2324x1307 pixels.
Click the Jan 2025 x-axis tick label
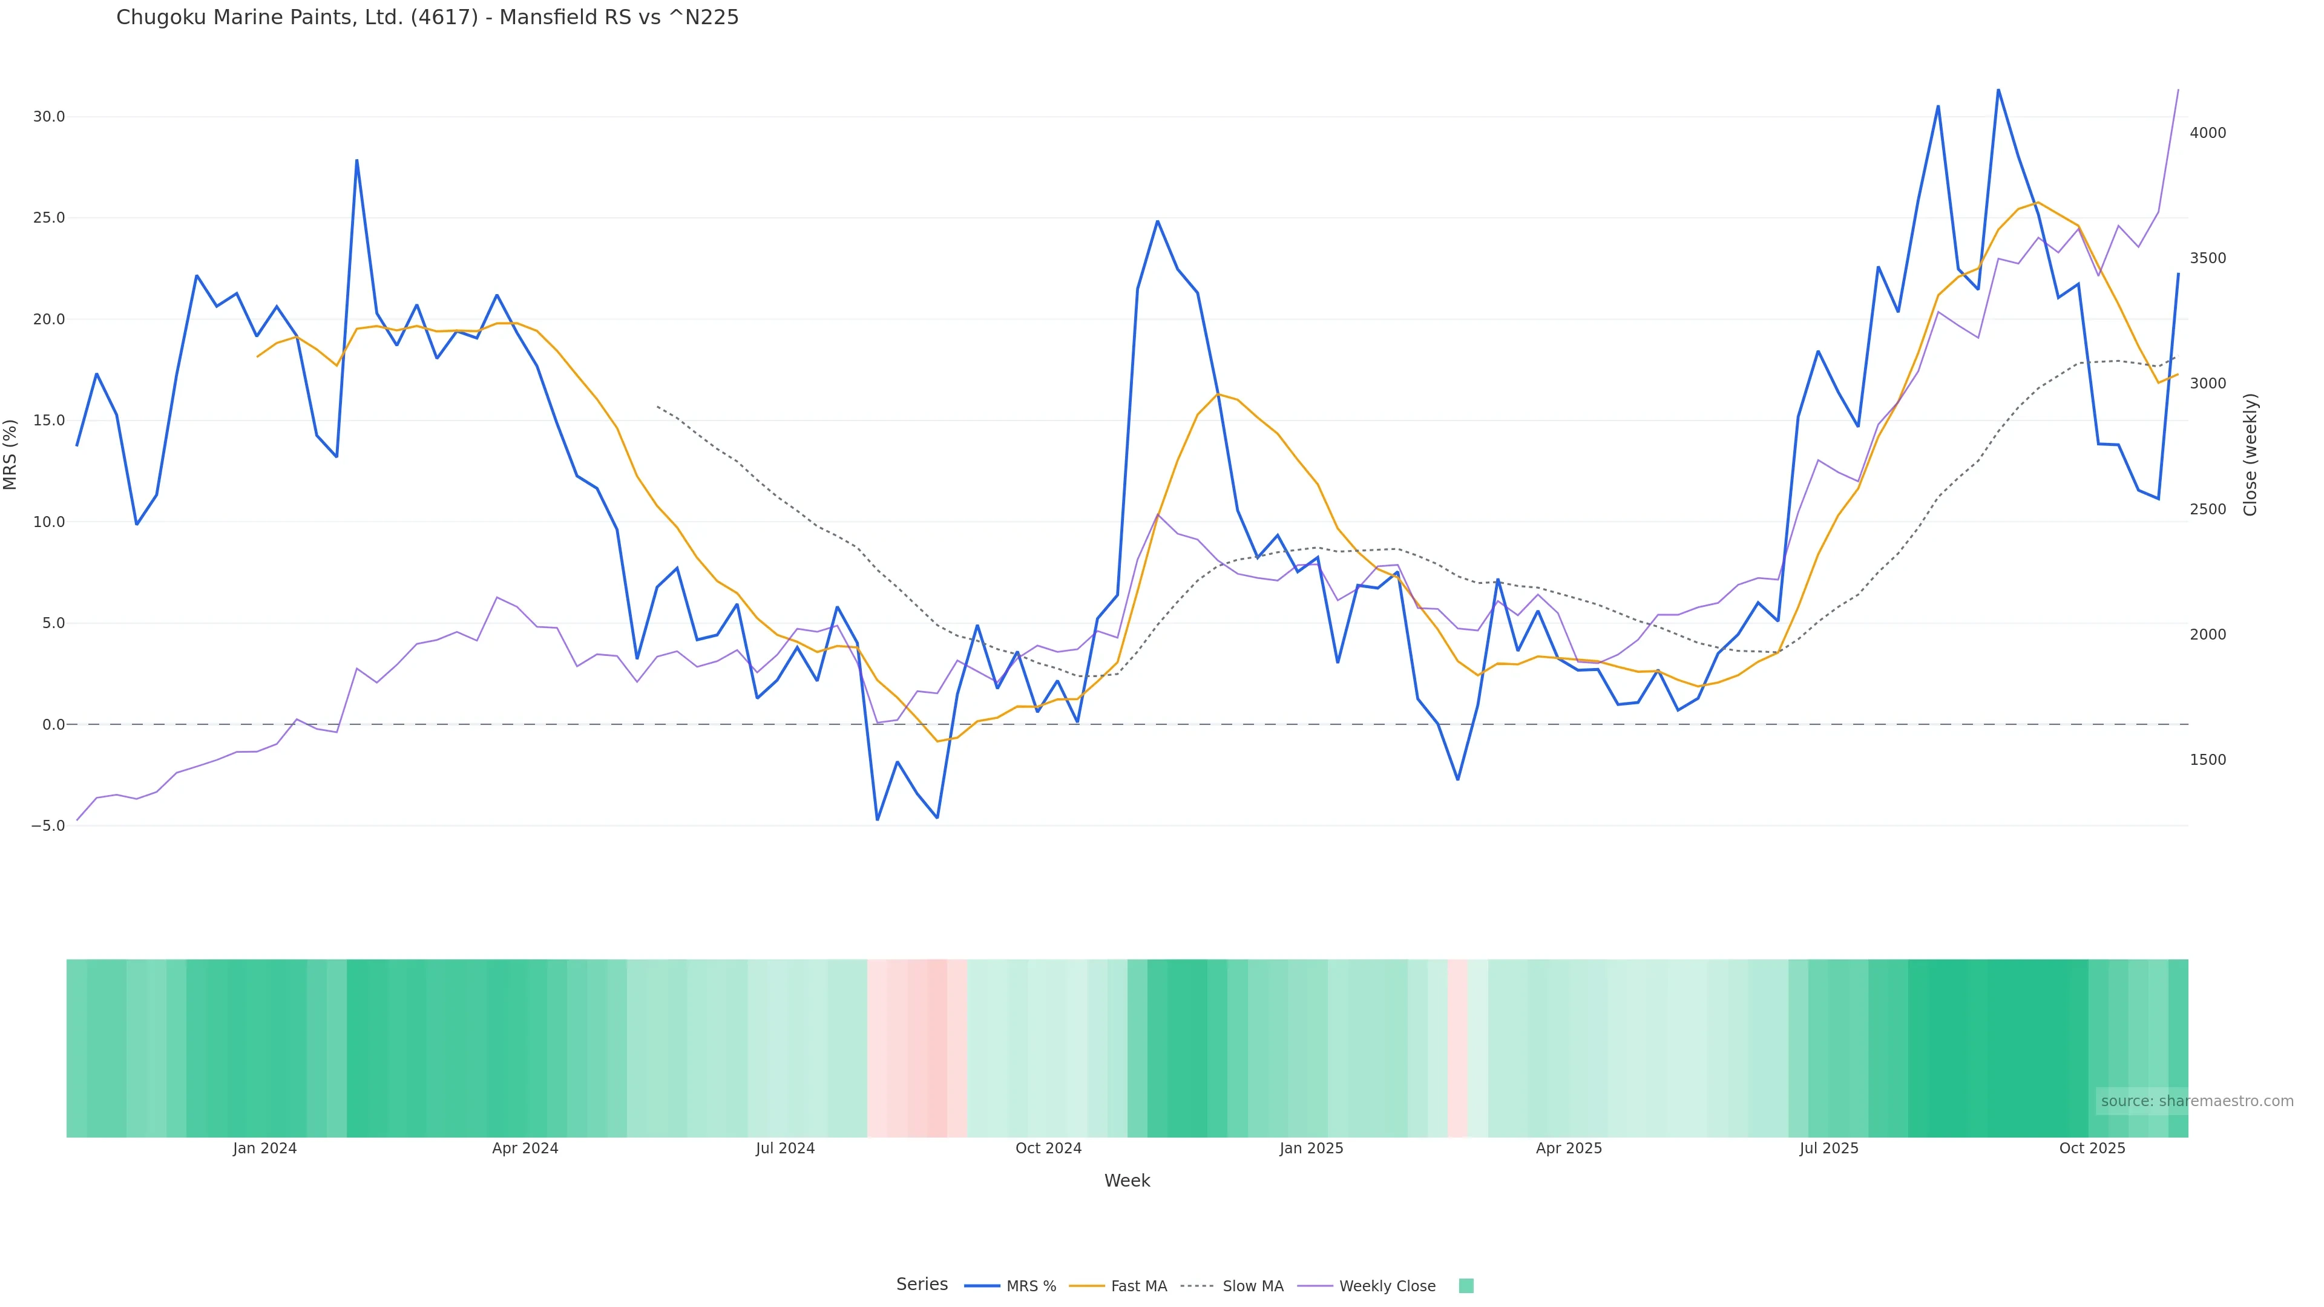point(1311,1148)
